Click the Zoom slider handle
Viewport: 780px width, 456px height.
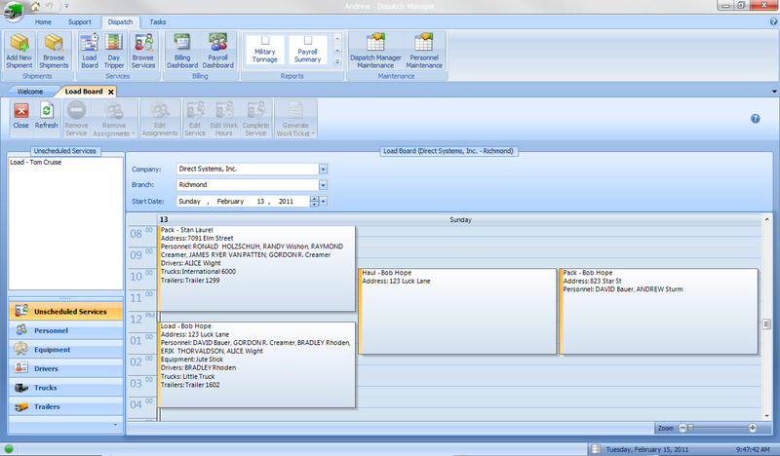(690, 428)
